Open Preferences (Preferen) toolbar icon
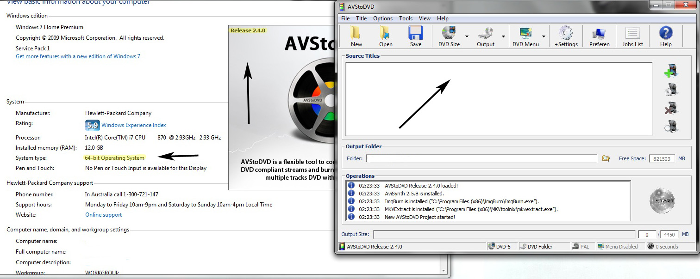Screen dimensions: 700x279 pos(599,33)
